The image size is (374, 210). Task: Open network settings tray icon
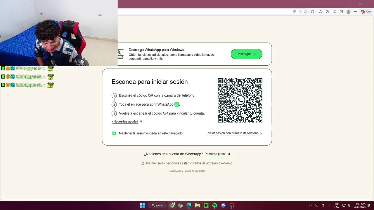[x=344, y=205]
